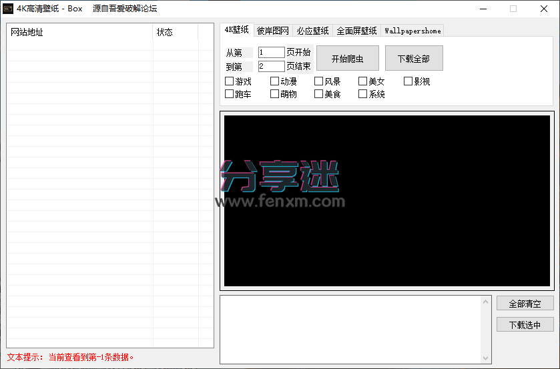The height and width of the screenshot is (369, 560).
Task: Click the 开始爬虫 button
Action: click(x=347, y=58)
